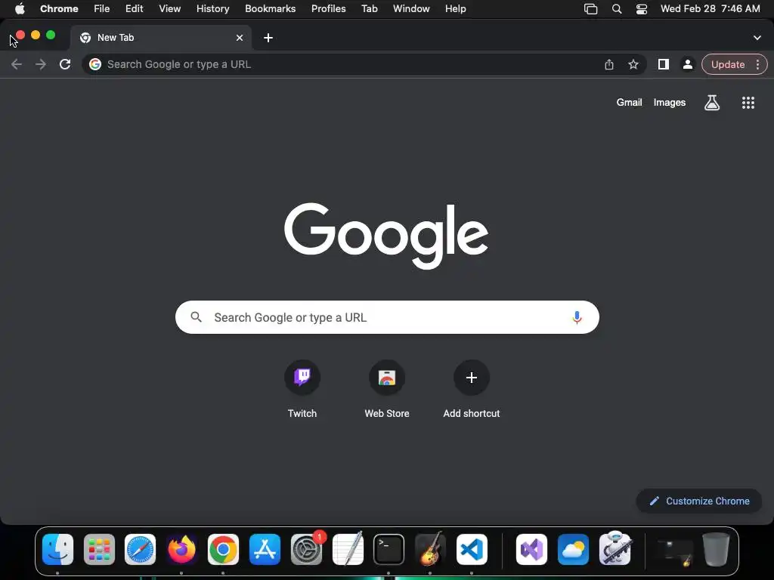Open a new tab with plus button
The height and width of the screenshot is (580, 774).
click(268, 38)
